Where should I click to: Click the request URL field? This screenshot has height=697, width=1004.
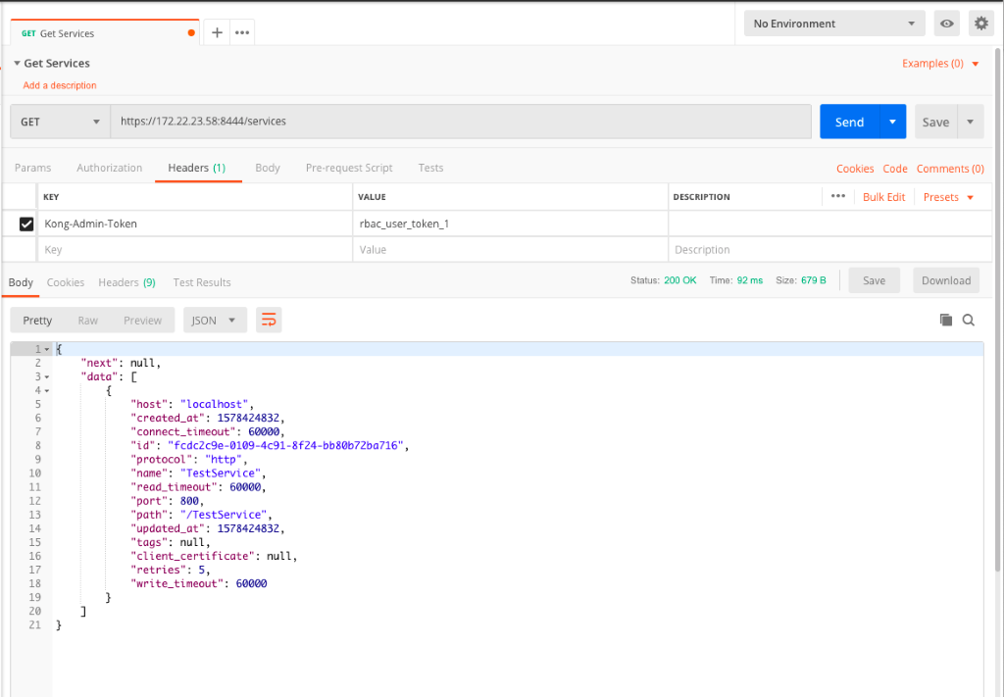coord(461,122)
